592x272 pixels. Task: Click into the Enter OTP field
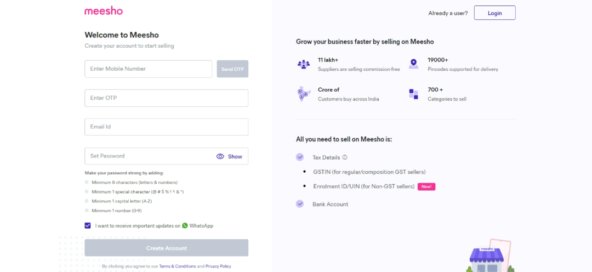pos(166,98)
